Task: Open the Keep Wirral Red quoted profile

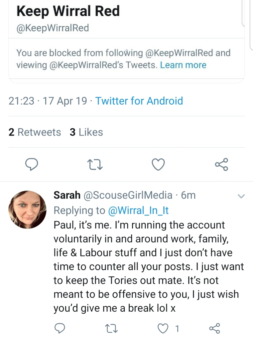Action: coord(68,11)
